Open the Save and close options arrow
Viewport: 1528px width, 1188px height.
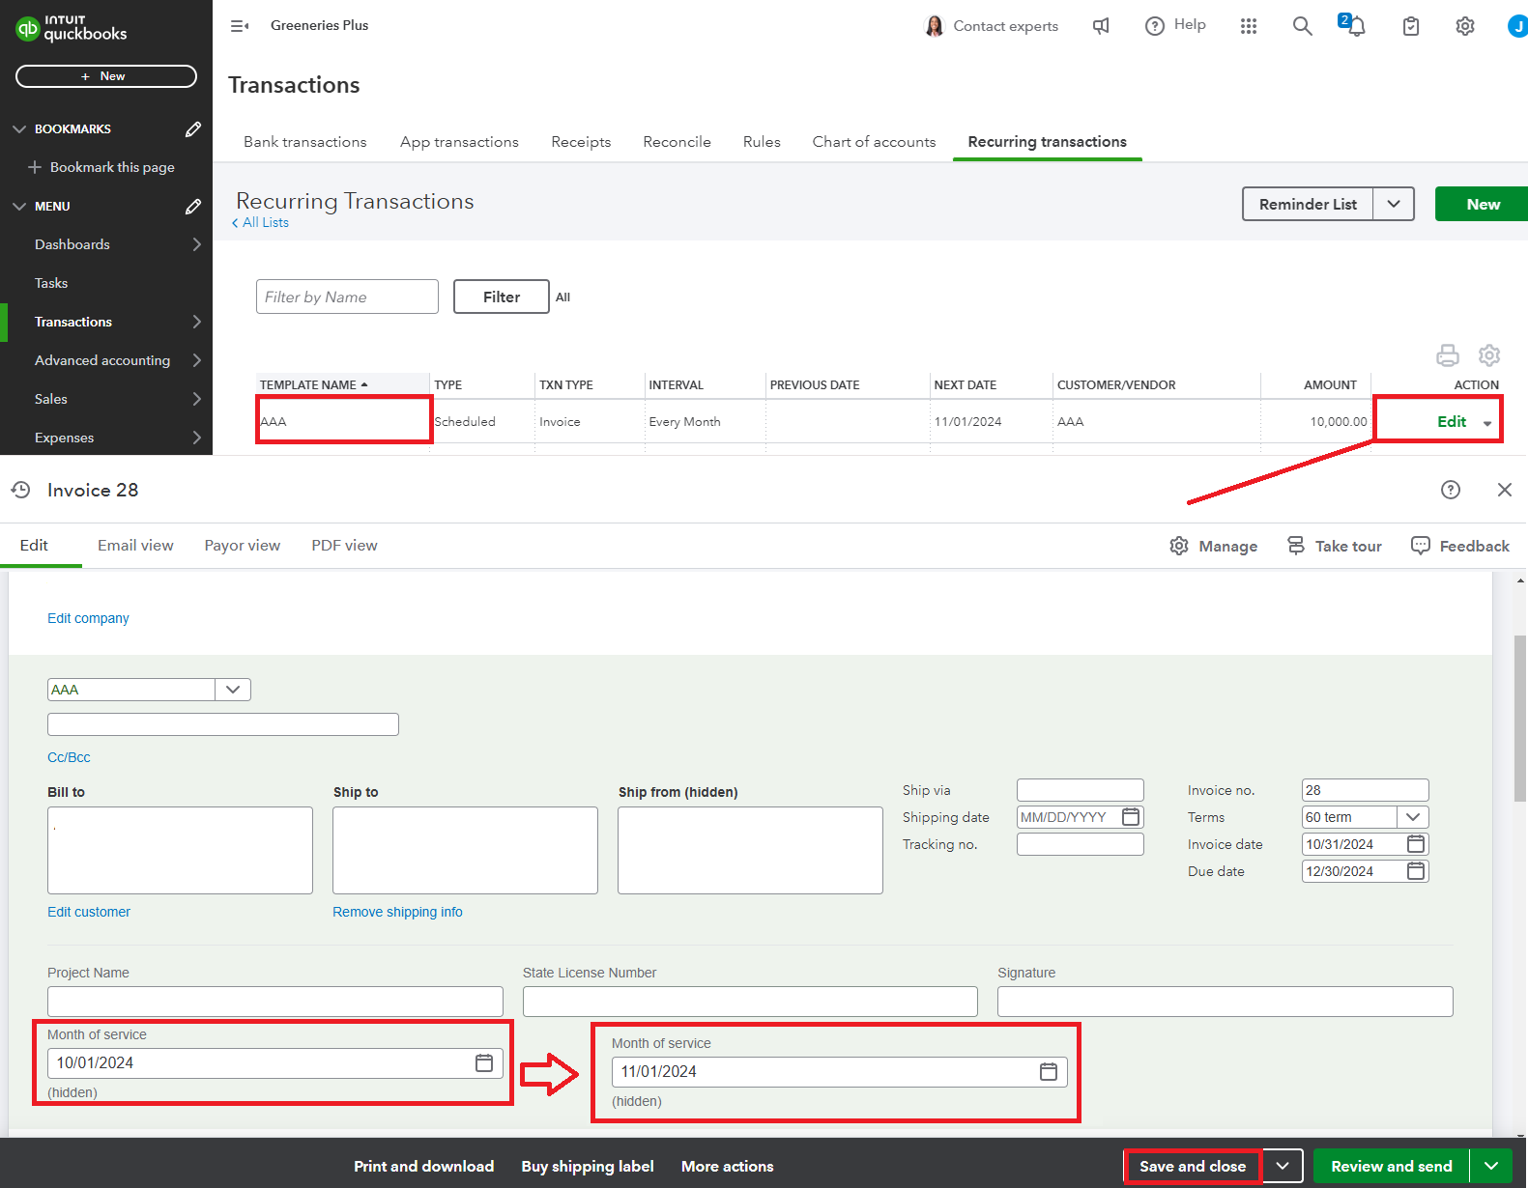pyautogui.click(x=1283, y=1166)
